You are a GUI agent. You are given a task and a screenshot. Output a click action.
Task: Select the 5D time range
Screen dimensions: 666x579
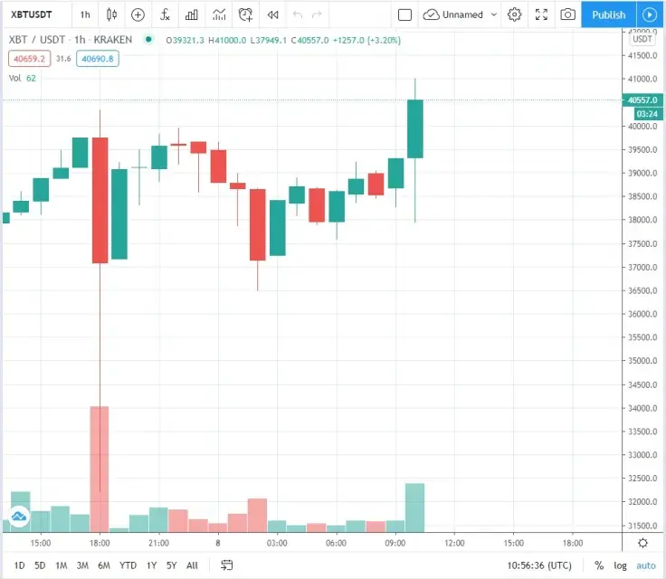coord(40,565)
